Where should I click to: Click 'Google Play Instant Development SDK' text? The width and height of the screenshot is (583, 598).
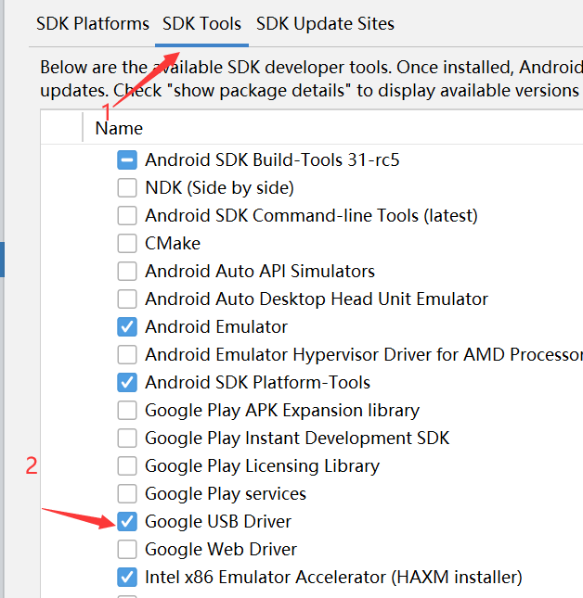[297, 439]
